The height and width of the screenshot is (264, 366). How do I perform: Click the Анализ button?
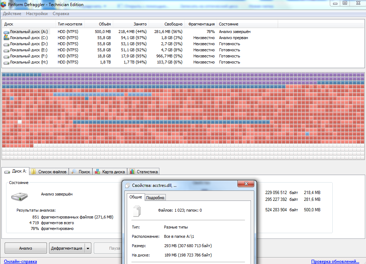(26, 248)
